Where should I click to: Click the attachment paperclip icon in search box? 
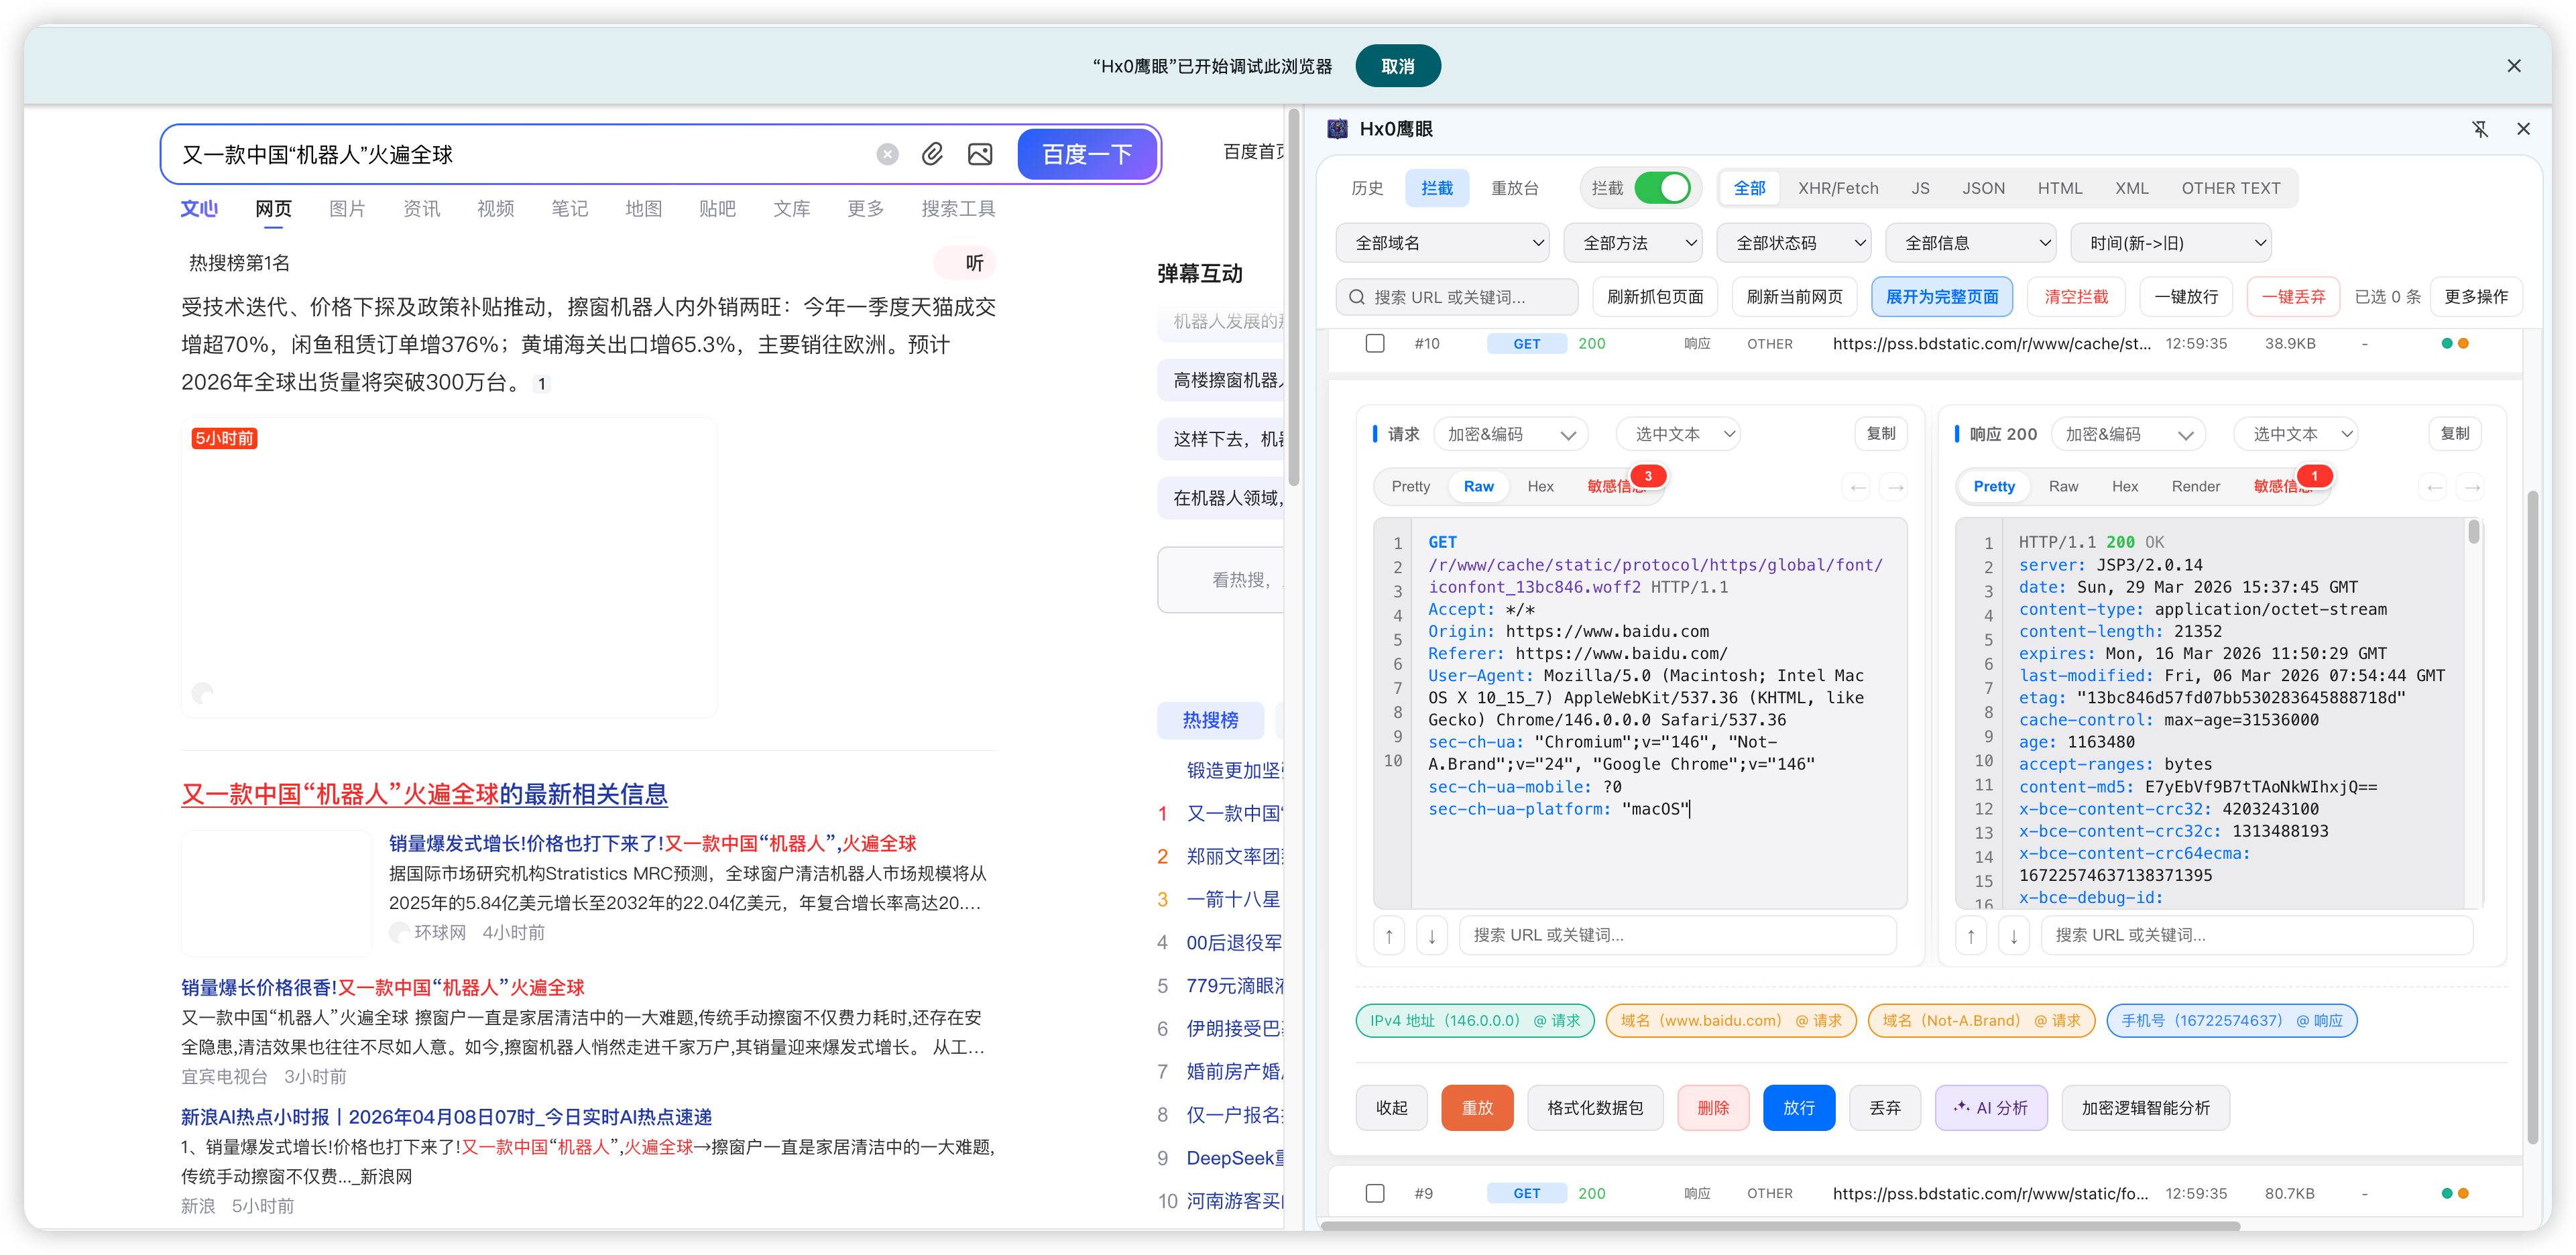click(x=932, y=154)
